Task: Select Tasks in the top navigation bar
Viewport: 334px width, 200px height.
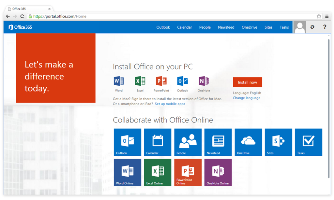Action: click(284, 27)
